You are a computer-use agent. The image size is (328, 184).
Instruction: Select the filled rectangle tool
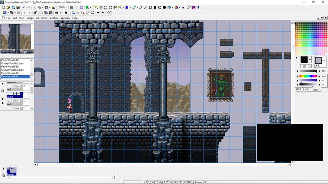click(155, 7)
